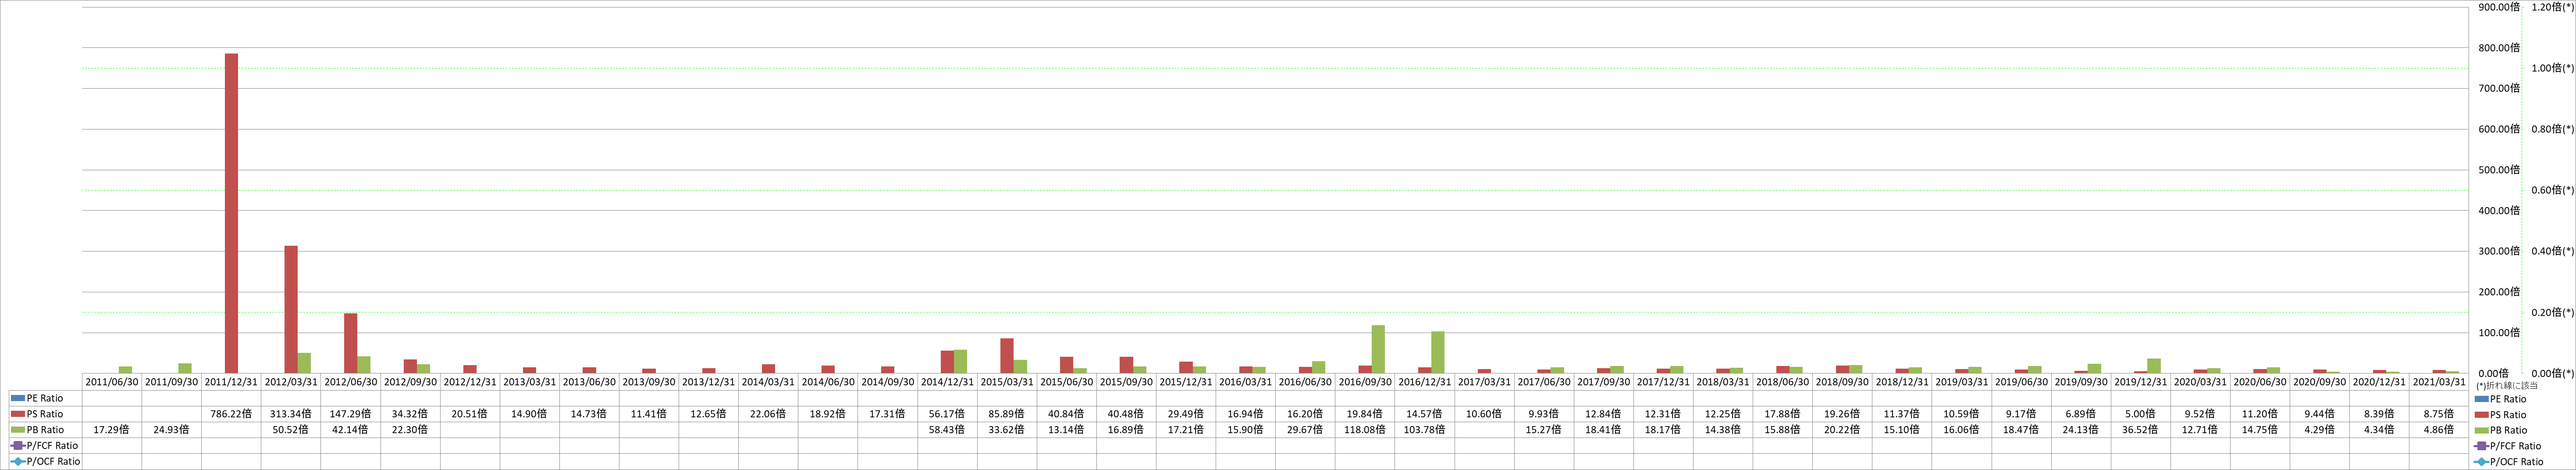The image size is (2576, 470).
Task: Select the green PB bar for 2016/09/30
Action: [1378, 349]
